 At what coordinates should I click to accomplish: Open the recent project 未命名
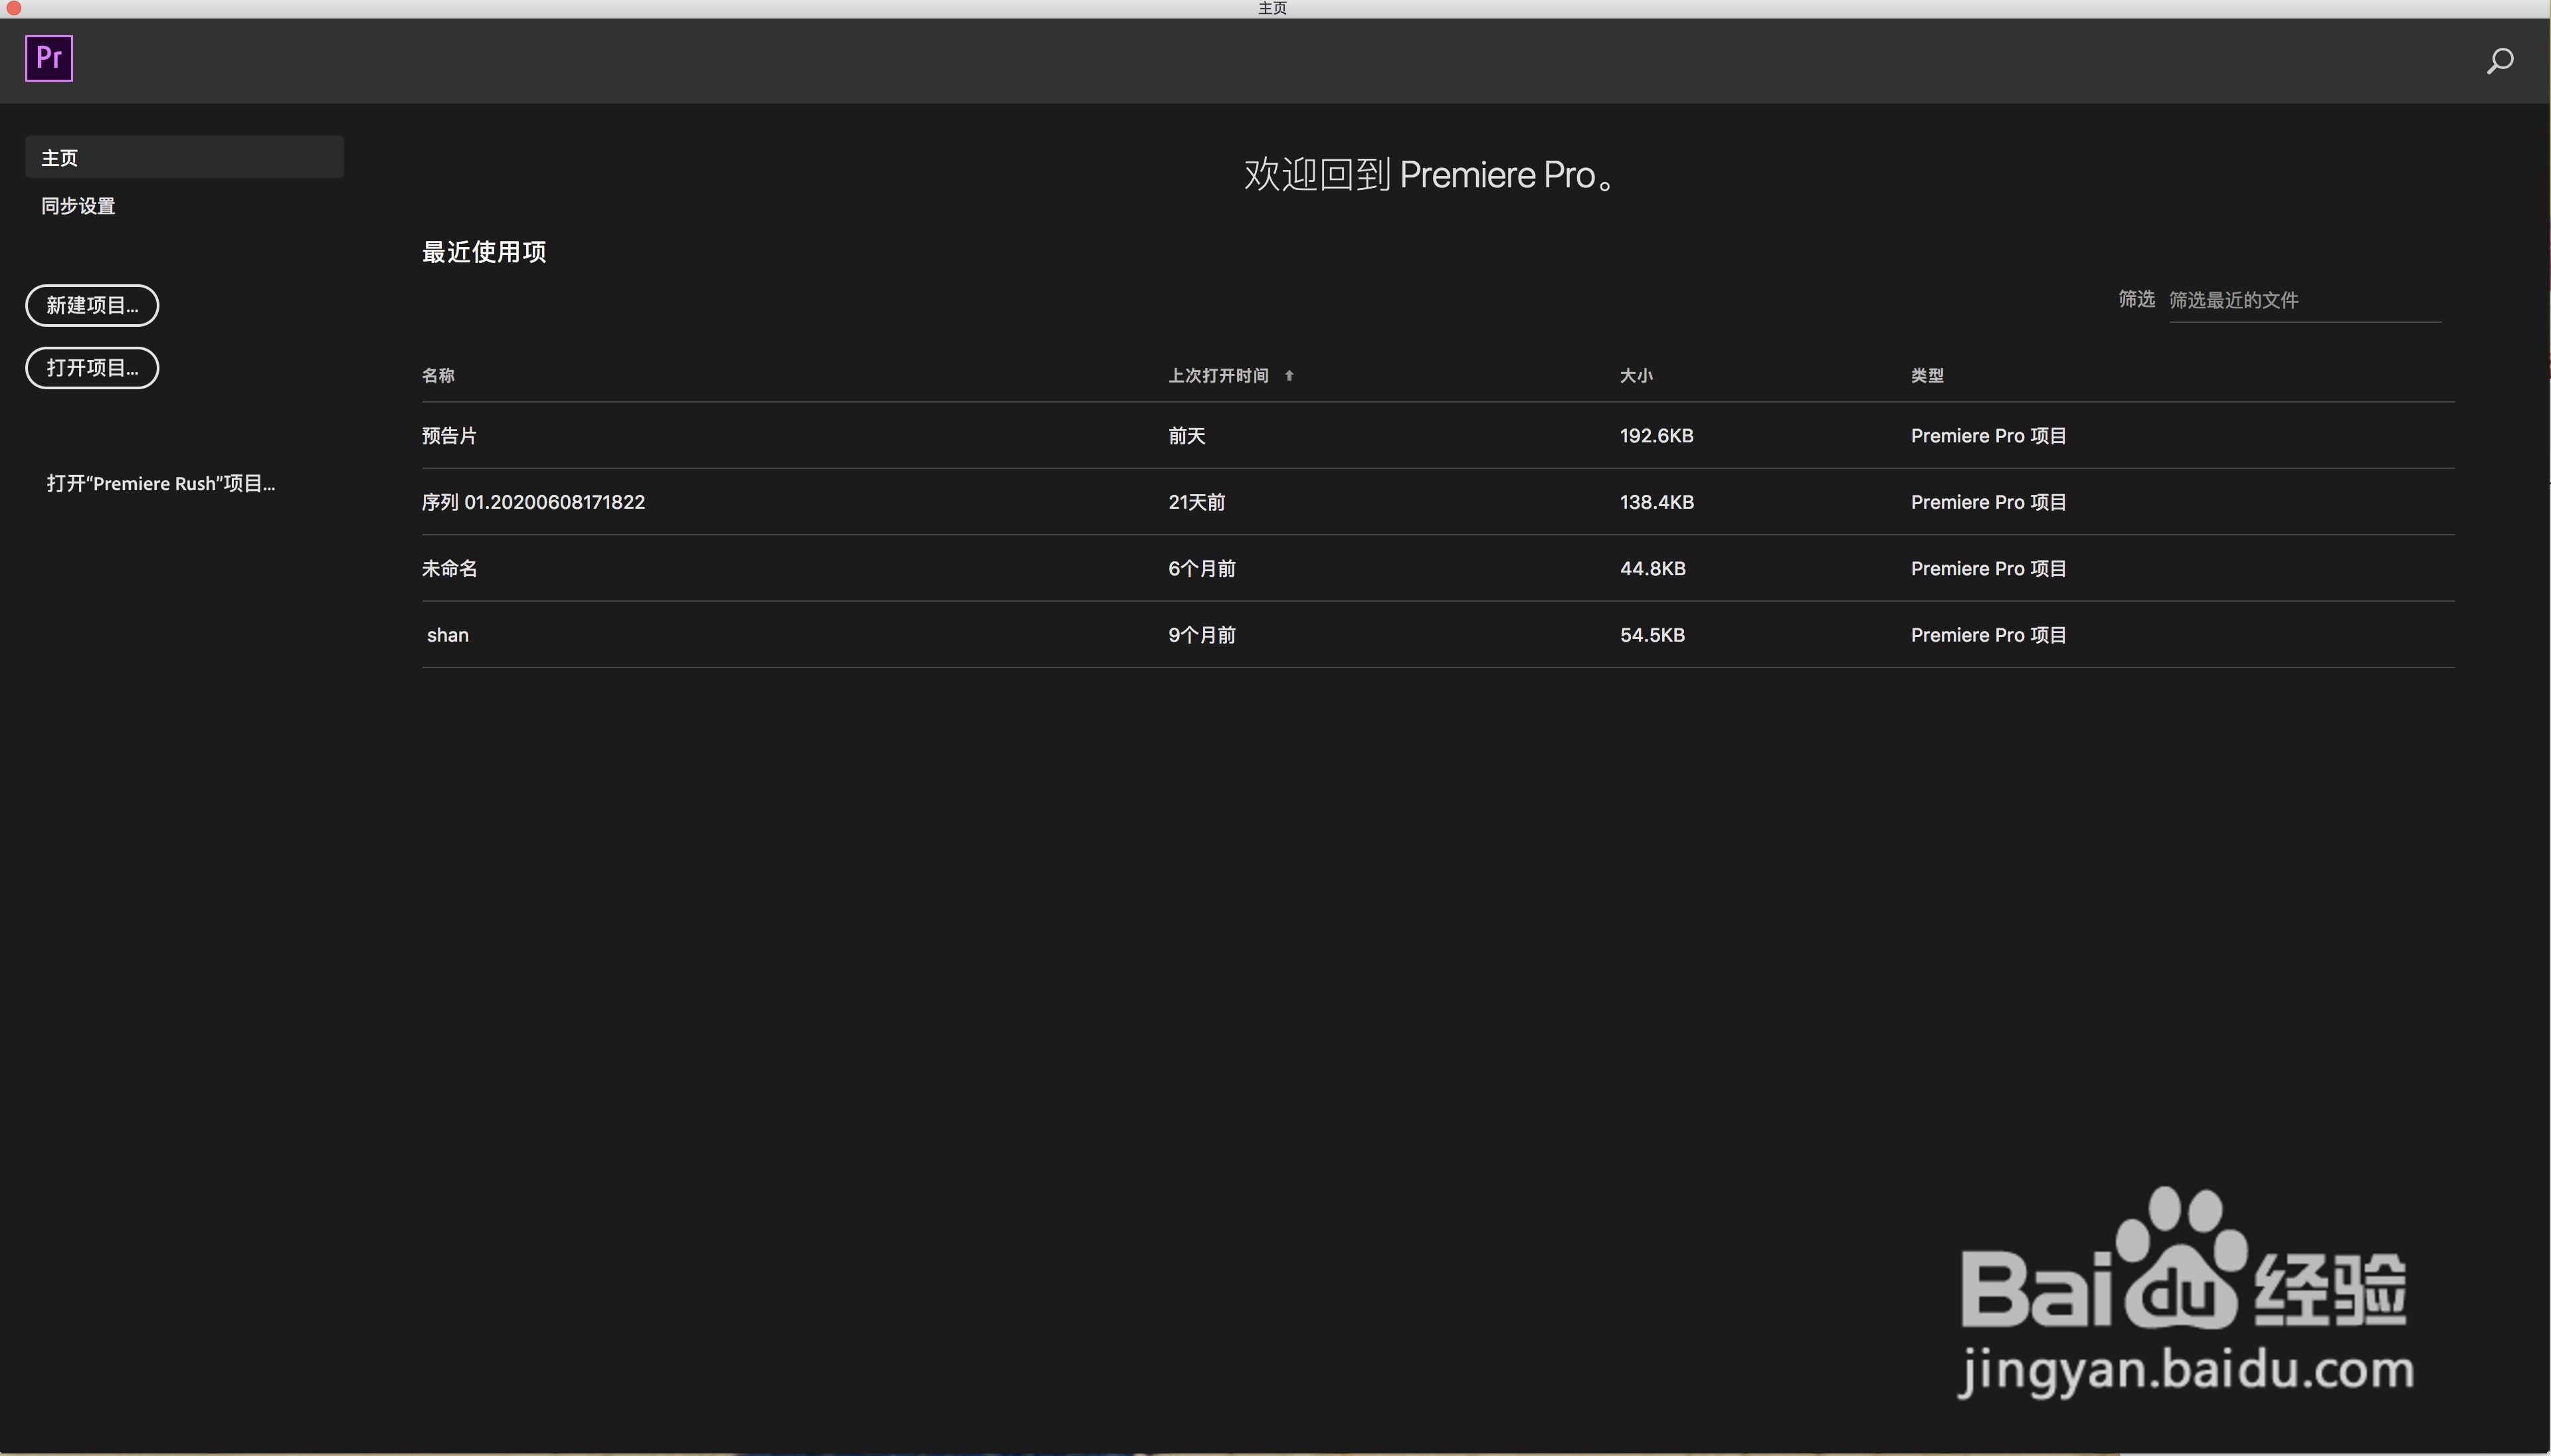pos(449,569)
